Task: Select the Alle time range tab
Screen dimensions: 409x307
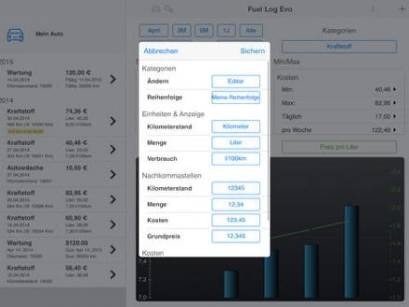Action: 251,31
